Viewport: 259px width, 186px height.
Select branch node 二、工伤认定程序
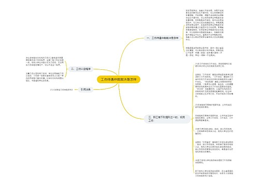(81, 69)
